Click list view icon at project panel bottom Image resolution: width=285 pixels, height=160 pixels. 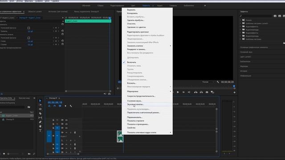4,154
